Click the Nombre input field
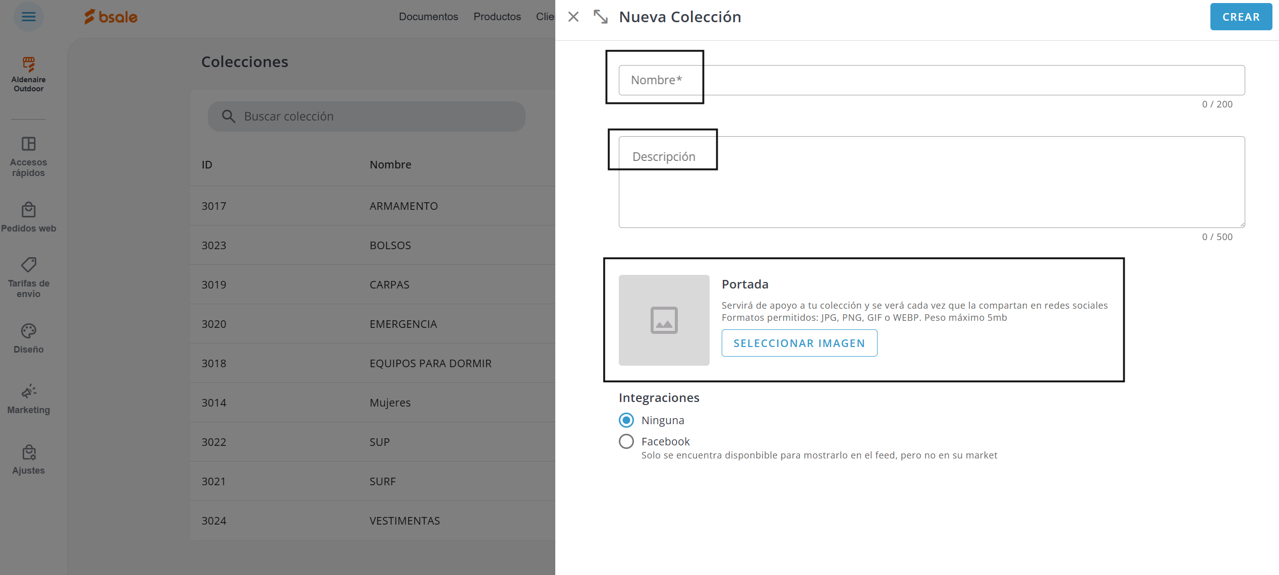The image size is (1279, 575). [x=931, y=80]
